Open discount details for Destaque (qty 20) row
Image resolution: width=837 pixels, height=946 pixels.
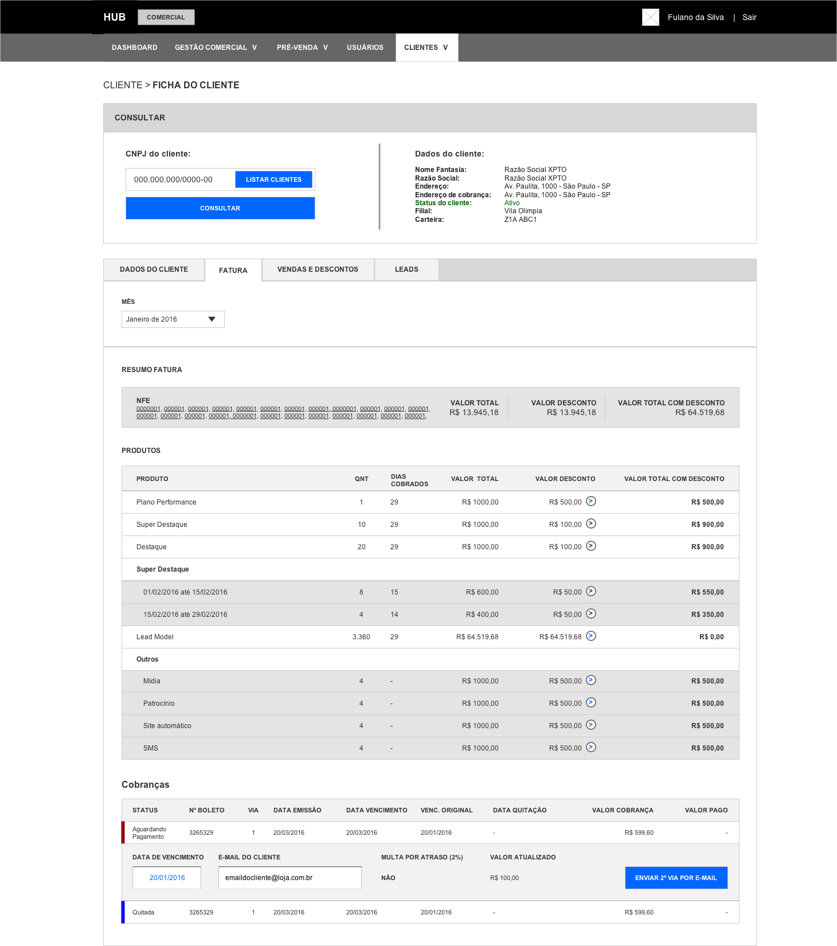[591, 546]
